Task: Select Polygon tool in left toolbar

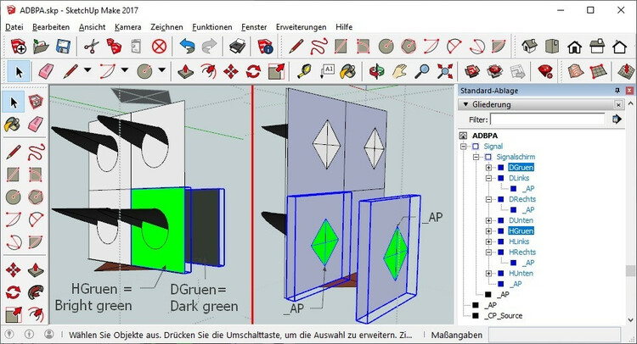Action: click(x=36, y=197)
